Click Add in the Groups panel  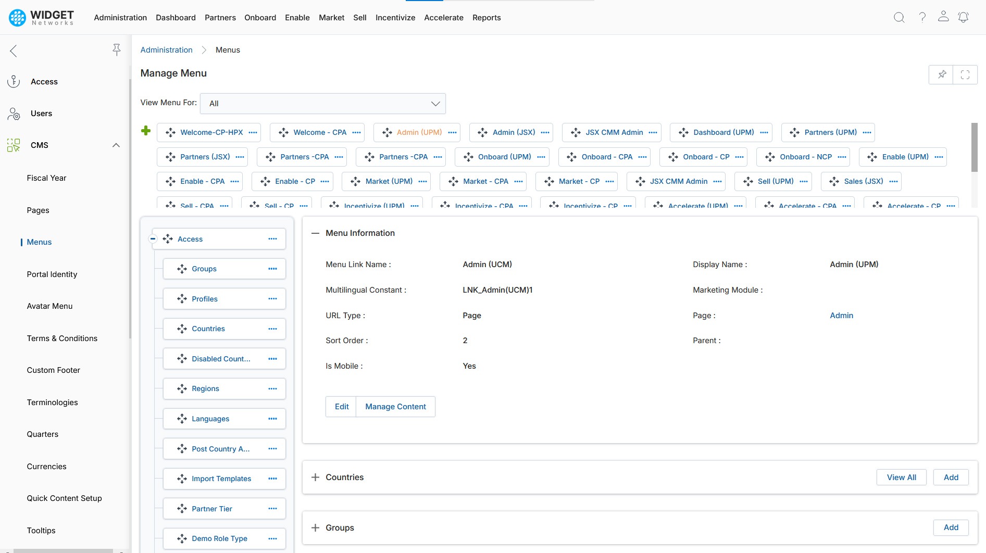[951, 527]
